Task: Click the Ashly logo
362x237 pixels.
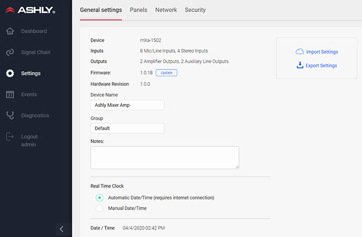Action: [x=29, y=10]
